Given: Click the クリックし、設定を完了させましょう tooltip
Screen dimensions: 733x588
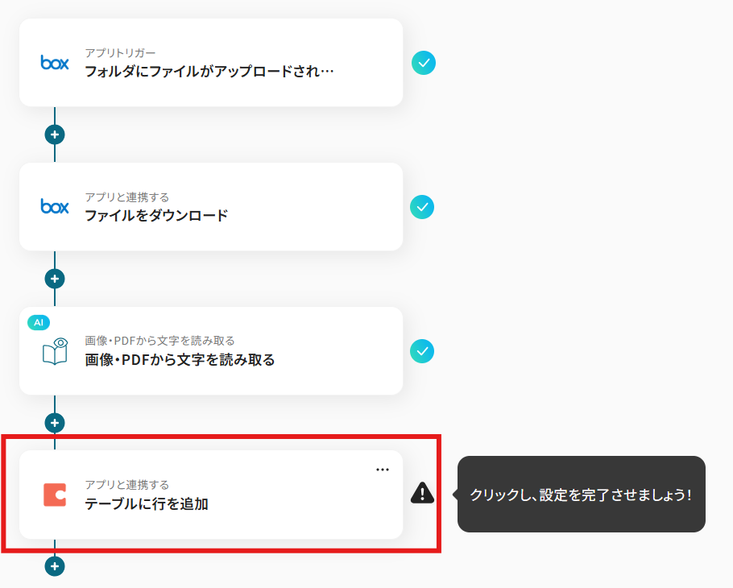Looking at the screenshot, I should 581,494.
